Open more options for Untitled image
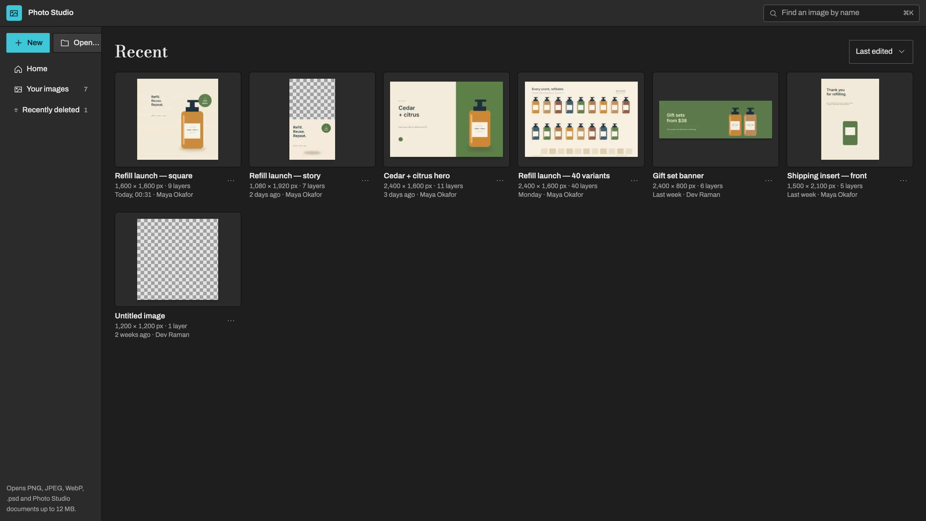Image resolution: width=926 pixels, height=521 pixels. tap(231, 320)
